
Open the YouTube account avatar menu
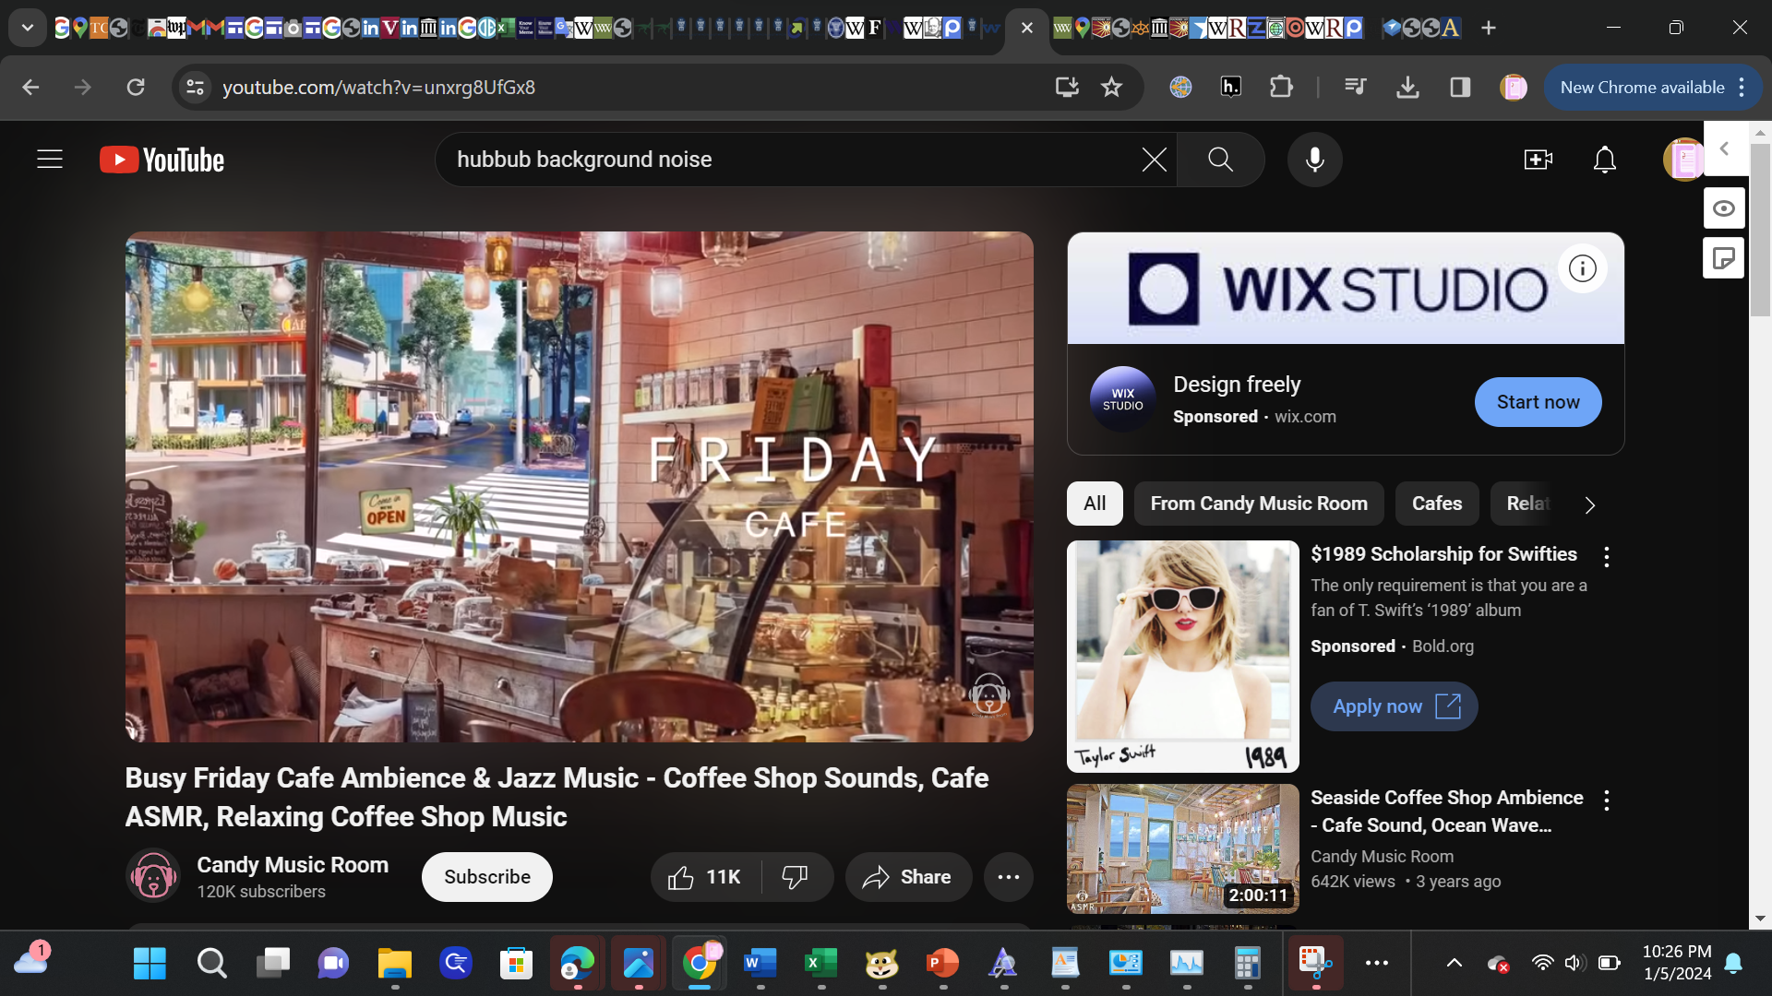click(x=1682, y=160)
